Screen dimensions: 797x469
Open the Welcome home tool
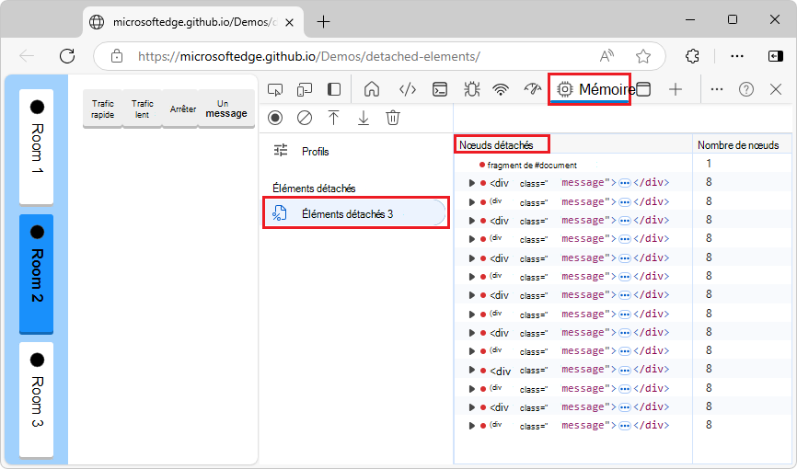[x=372, y=89]
